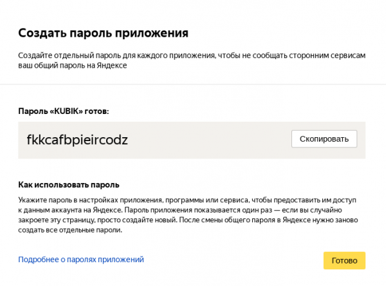
Task: Click the generated password fkkcafbpieircodz
Action: [77, 139]
